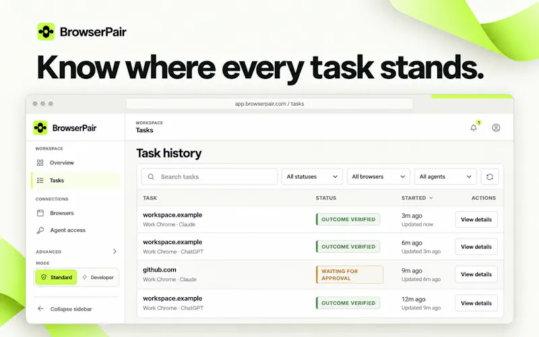Click the Collapse sidebar arrow icon
Screen dimensions: 539x337
click(x=40, y=309)
